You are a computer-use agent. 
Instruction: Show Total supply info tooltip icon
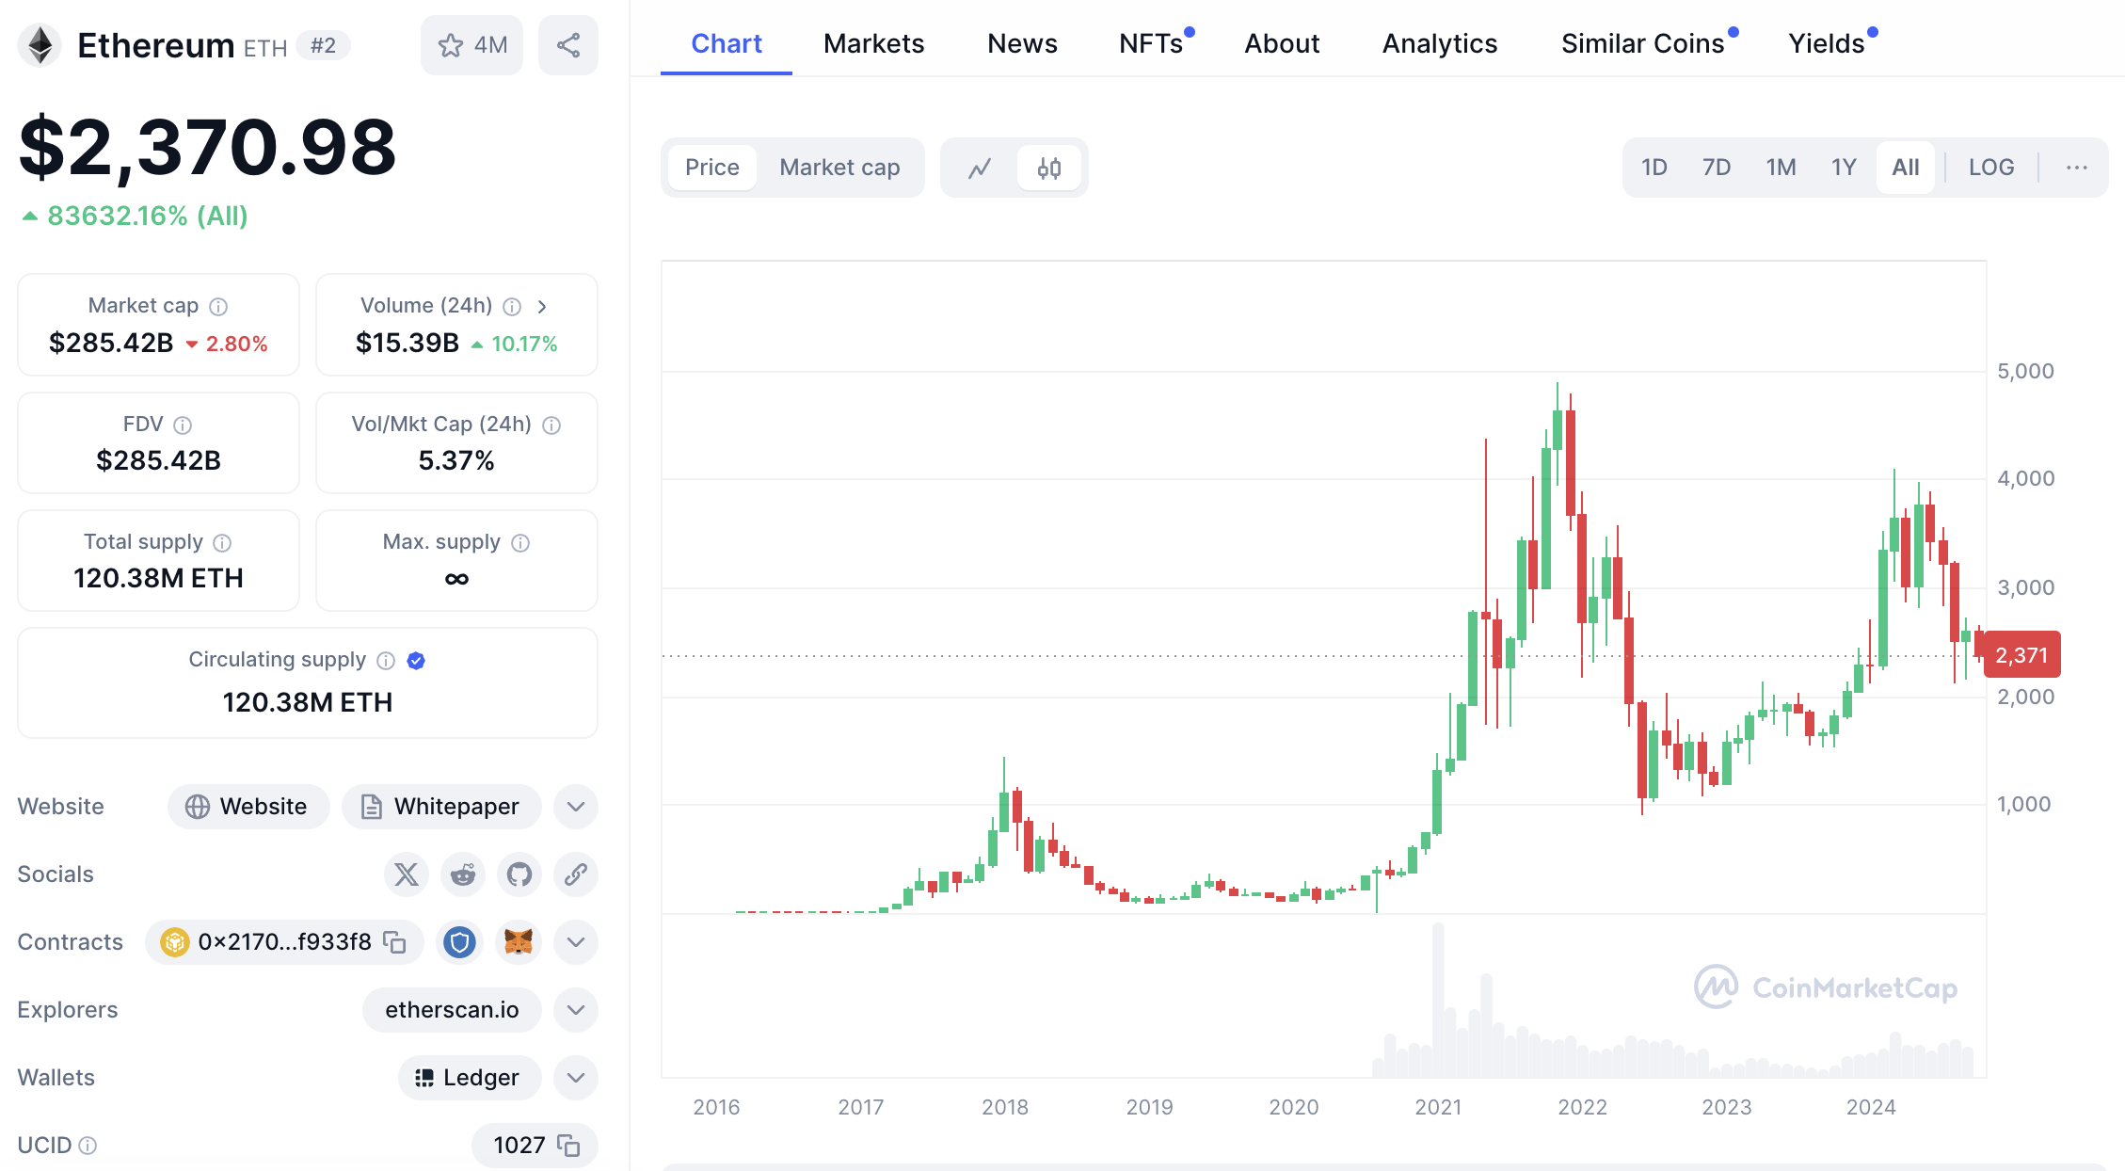(x=222, y=543)
